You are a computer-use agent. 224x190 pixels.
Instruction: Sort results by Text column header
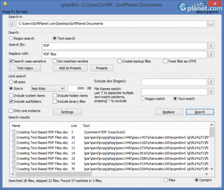(x=145, y=126)
